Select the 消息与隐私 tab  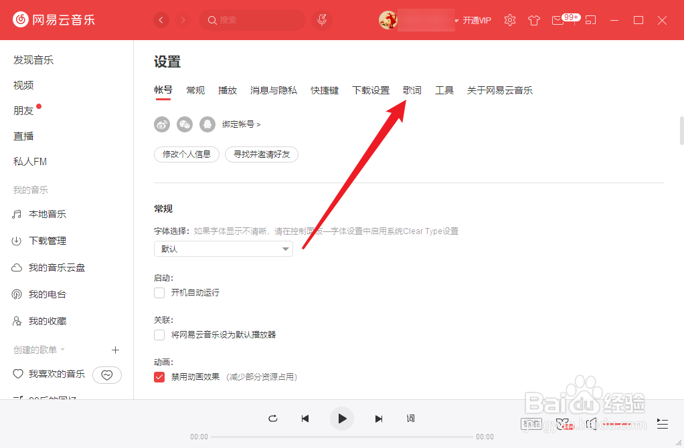pos(274,90)
